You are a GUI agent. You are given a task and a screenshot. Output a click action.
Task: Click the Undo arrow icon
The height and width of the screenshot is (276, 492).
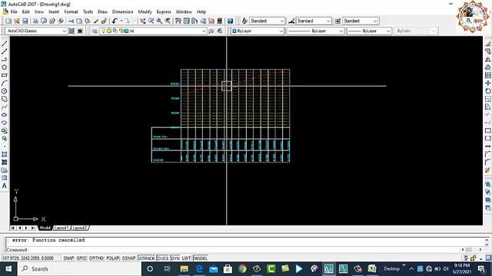(x=115, y=21)
